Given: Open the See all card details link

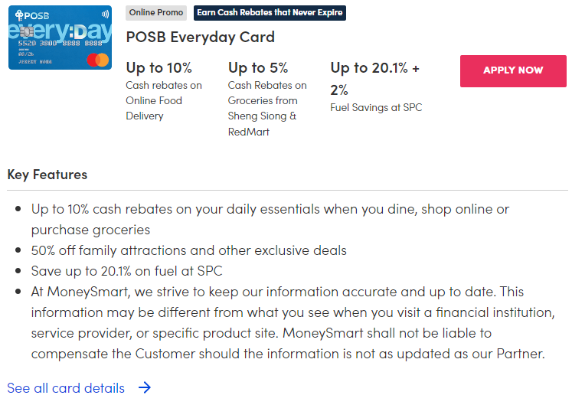Looking at the screenshot, I should tap(66, 388).
